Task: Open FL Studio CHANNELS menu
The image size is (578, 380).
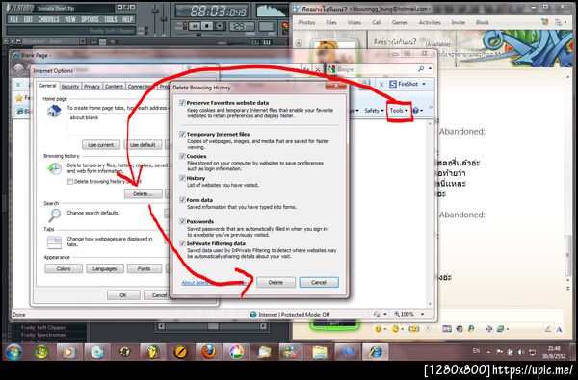Action: (49, 19)
